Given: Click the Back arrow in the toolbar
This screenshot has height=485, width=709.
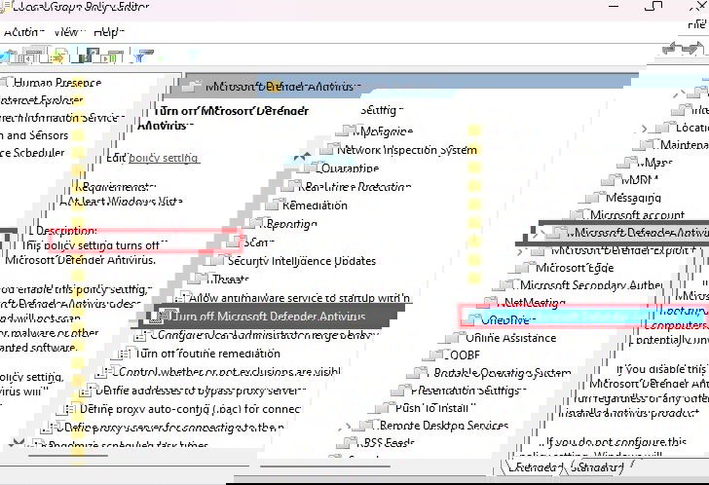Looking at the screenshot, I should point(672,49).
